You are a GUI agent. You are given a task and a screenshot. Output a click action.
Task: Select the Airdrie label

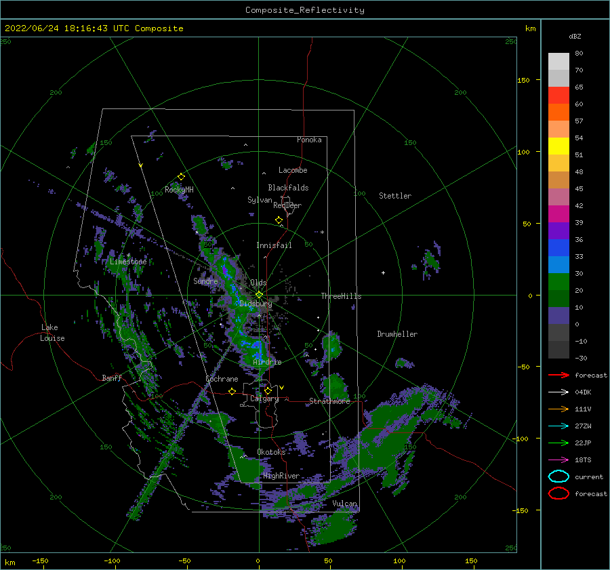267,362
